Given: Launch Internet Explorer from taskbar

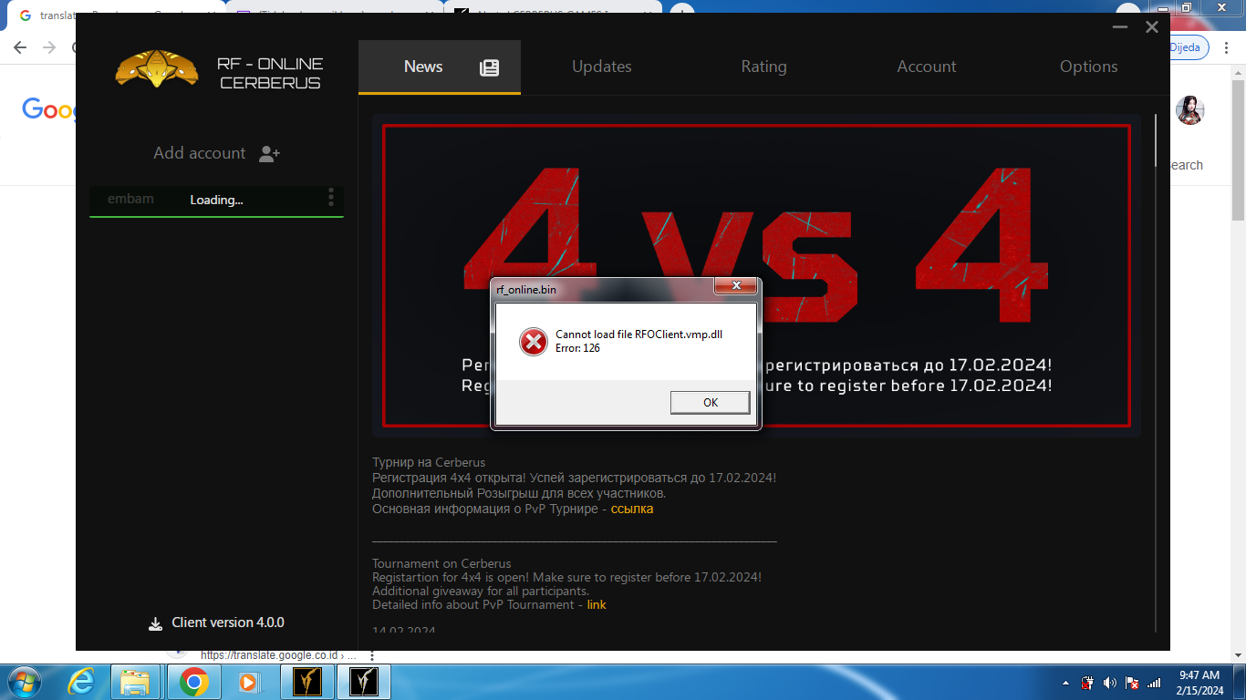Looking at the screenshot, I should pyautogui.click(x=81, y=682).
